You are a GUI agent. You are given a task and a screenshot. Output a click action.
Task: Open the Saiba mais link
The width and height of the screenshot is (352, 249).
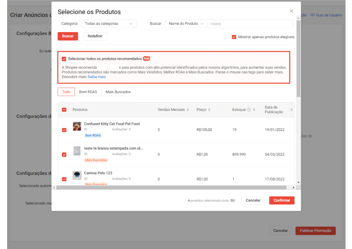[96, 77]
